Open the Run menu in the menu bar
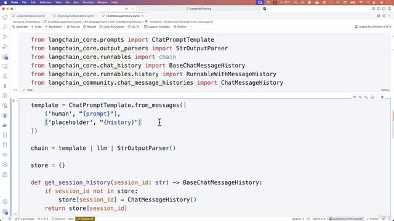This screenshot has width=394, height=221. coord(76,2)
